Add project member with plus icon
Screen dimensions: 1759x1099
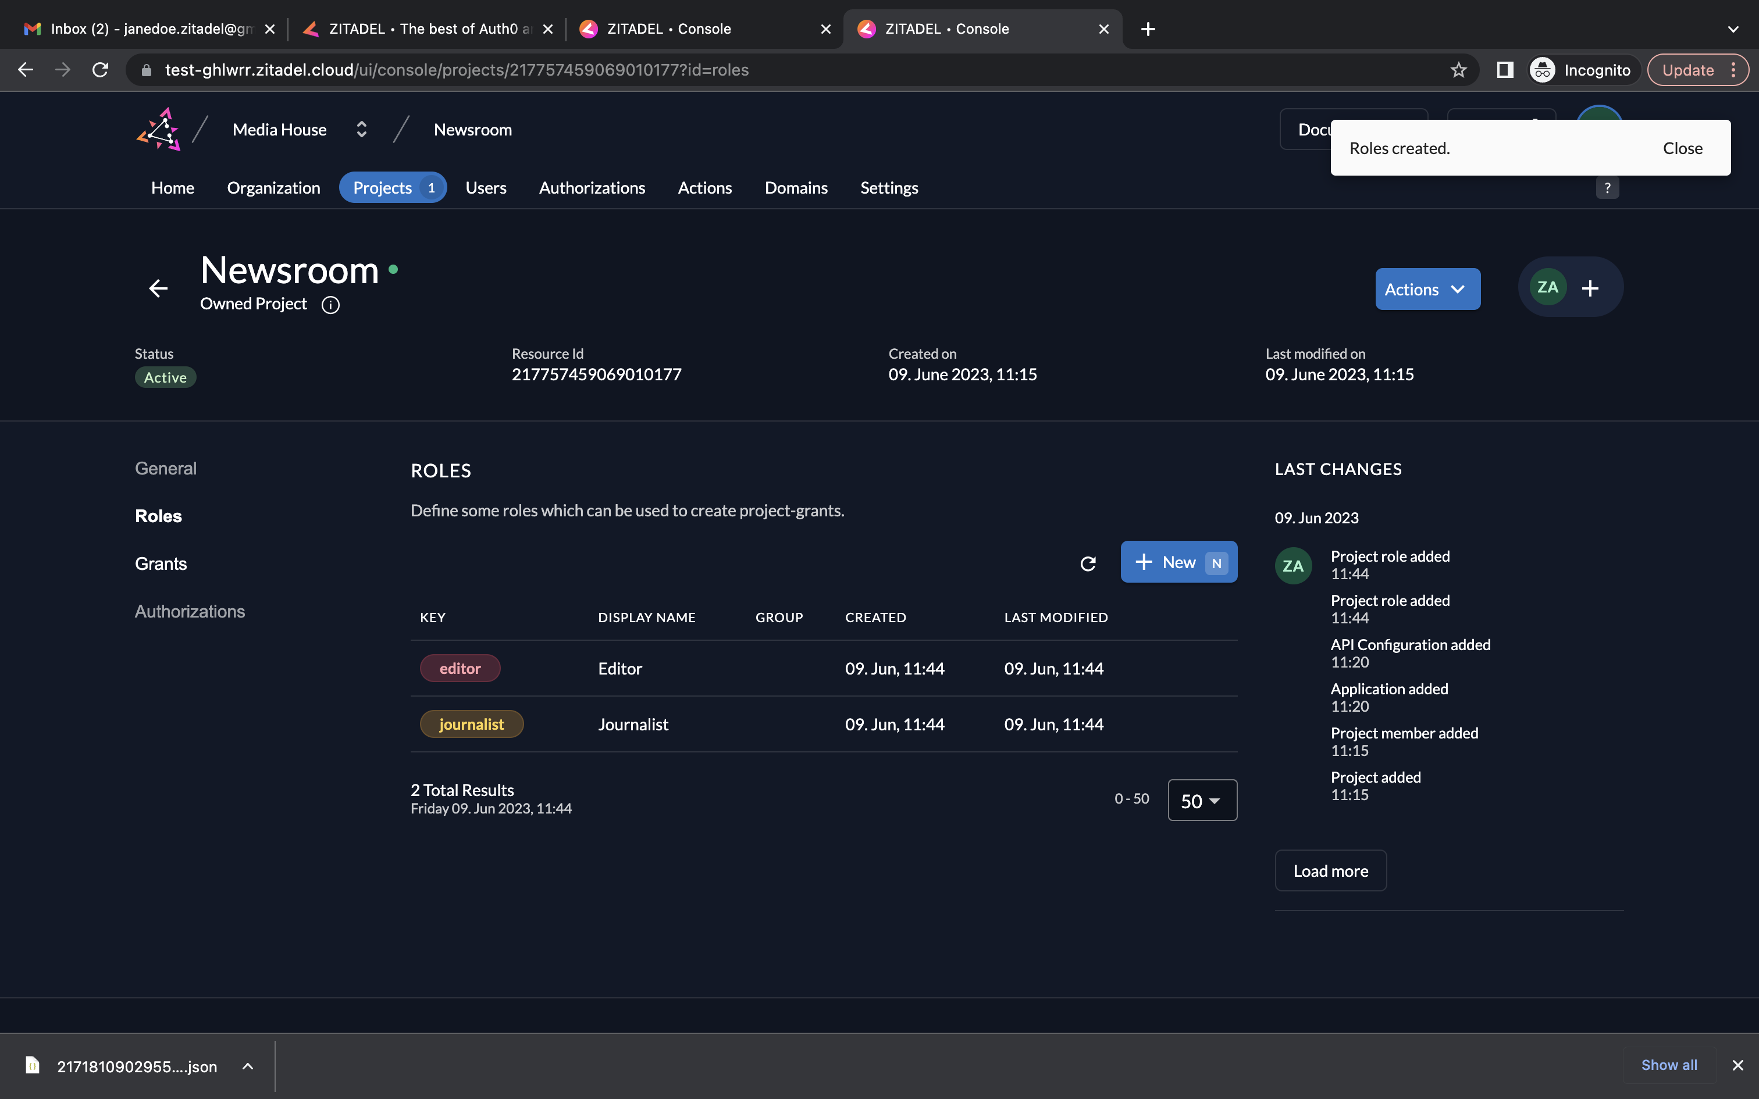tap(1590, 288)
